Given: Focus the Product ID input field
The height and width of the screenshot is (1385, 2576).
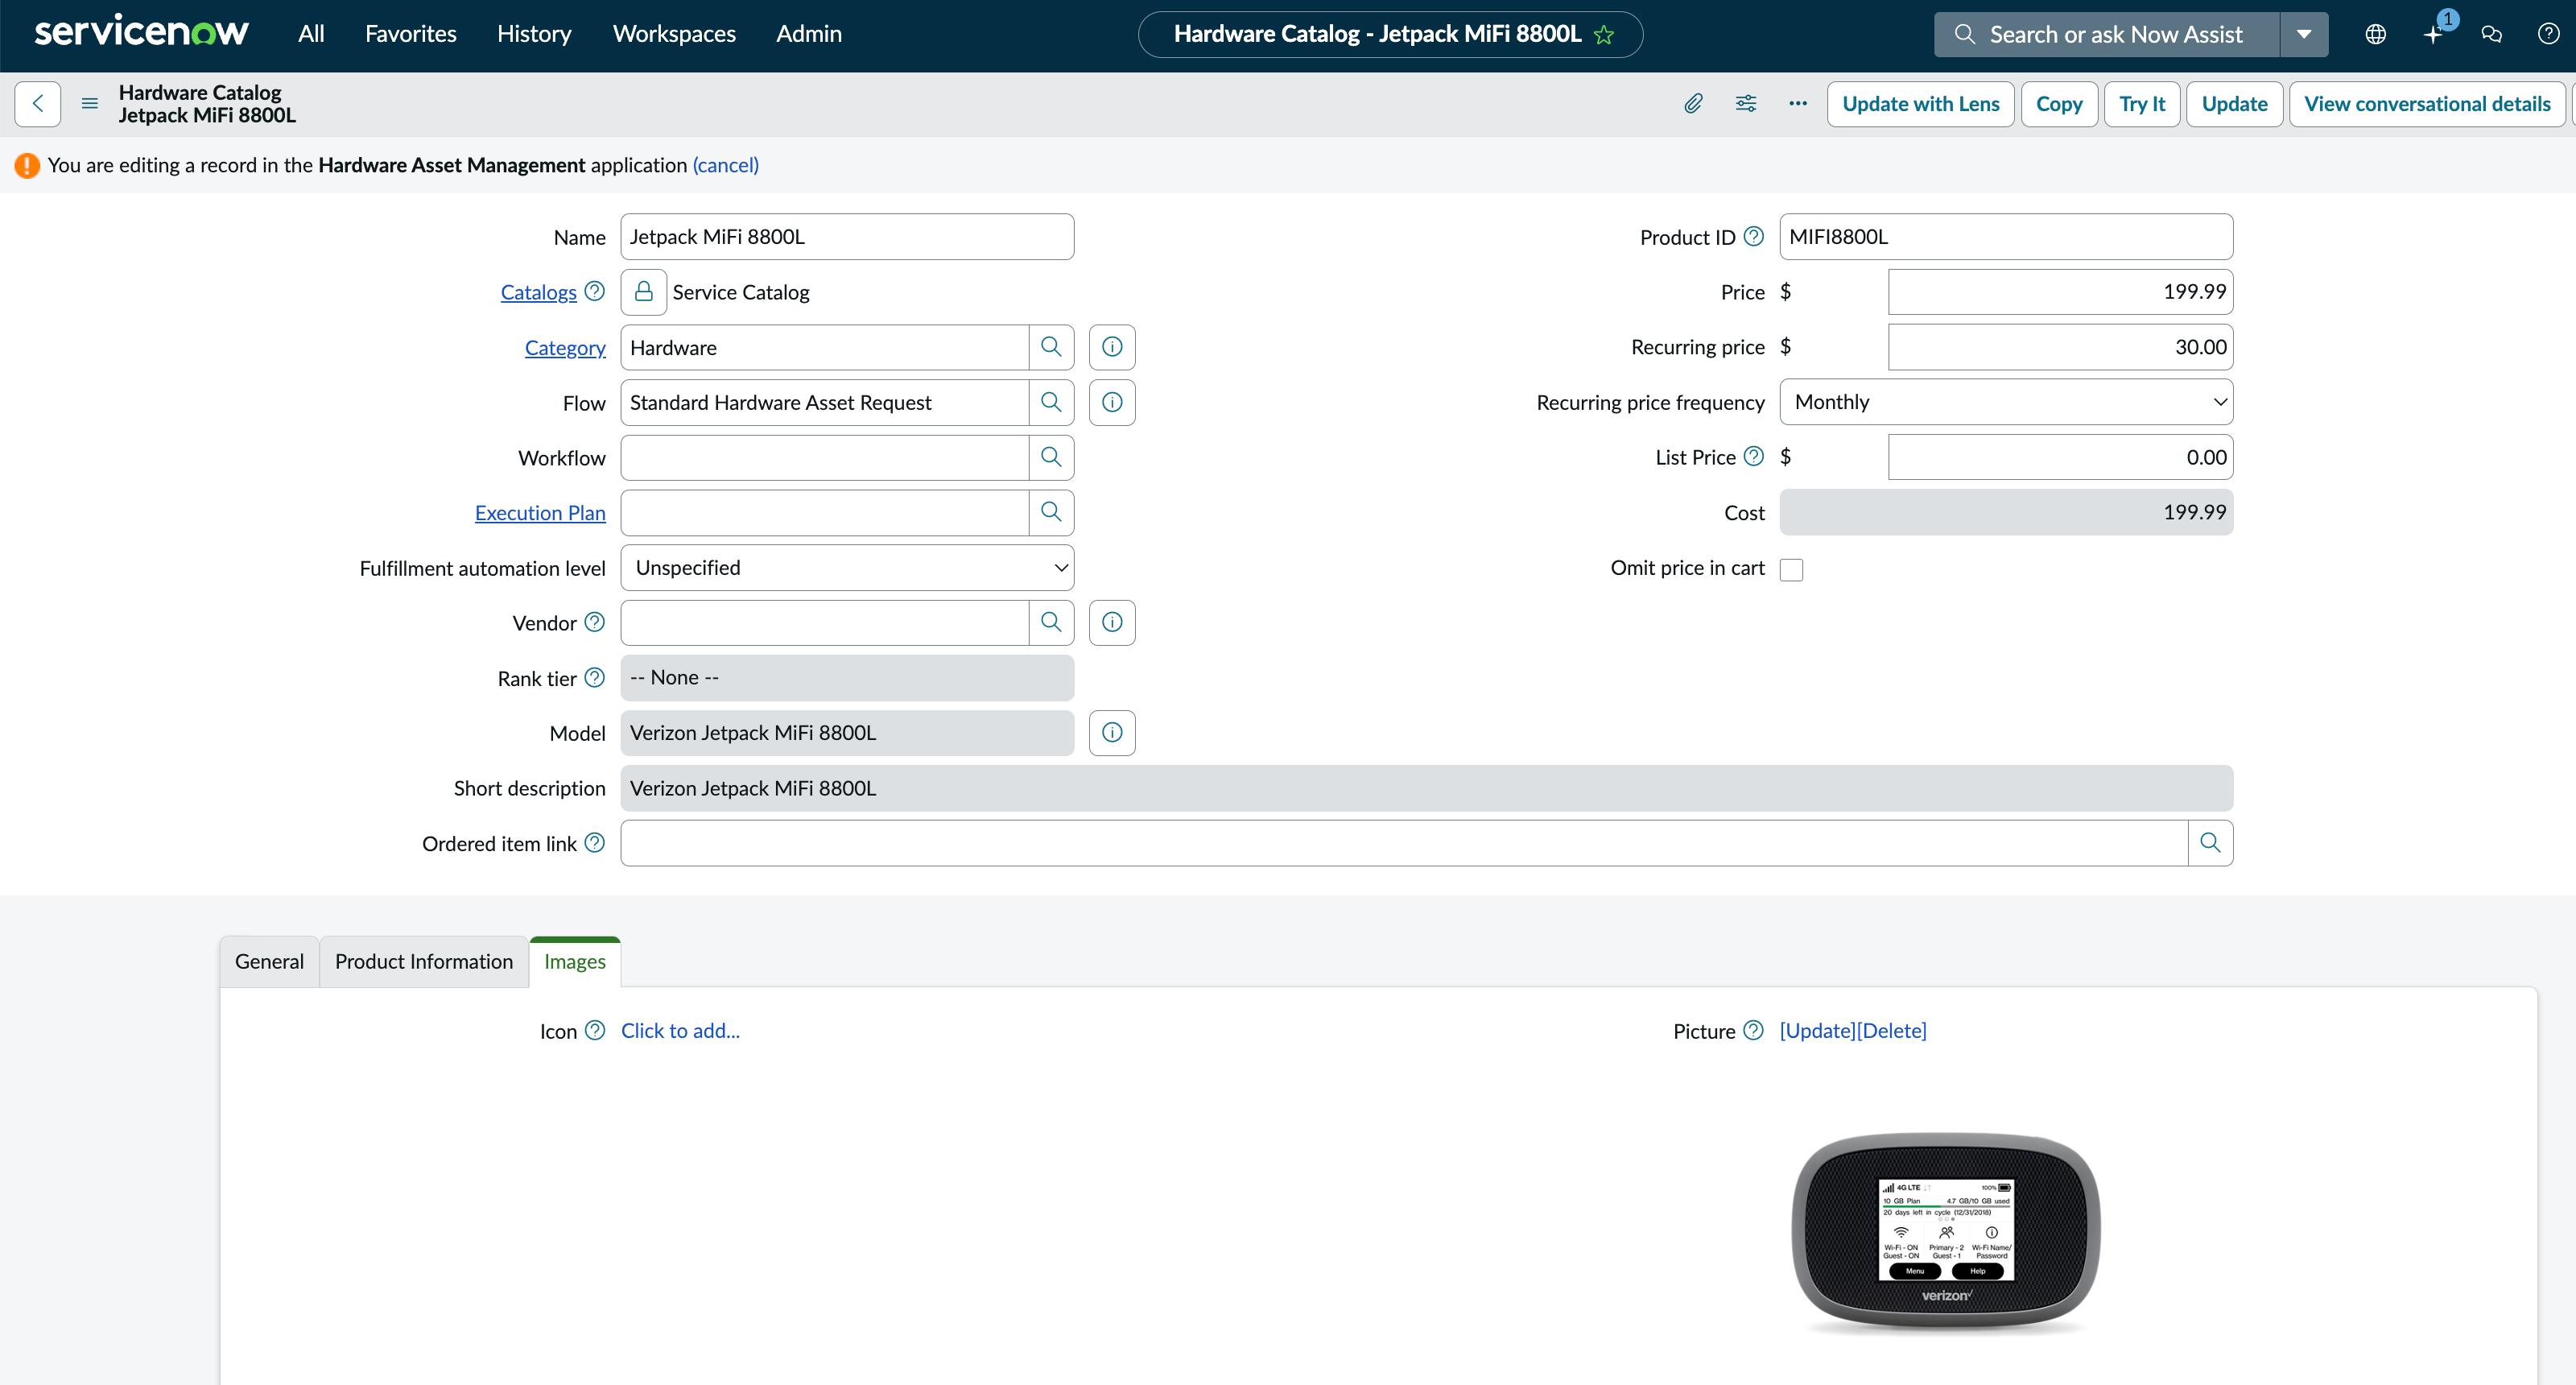Looking at the screenshot, I should (x=2006, y=237).
